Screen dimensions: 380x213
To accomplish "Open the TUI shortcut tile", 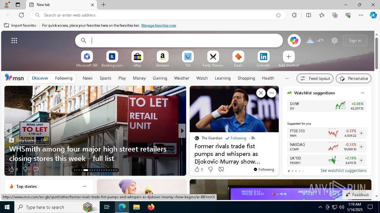I will (x=188, y=59).
